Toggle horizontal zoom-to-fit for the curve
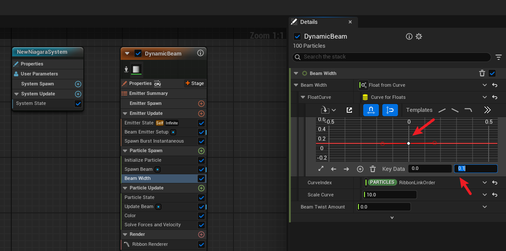Image resolution: width=506 pixels, height=251 pixels. (371, 110)
